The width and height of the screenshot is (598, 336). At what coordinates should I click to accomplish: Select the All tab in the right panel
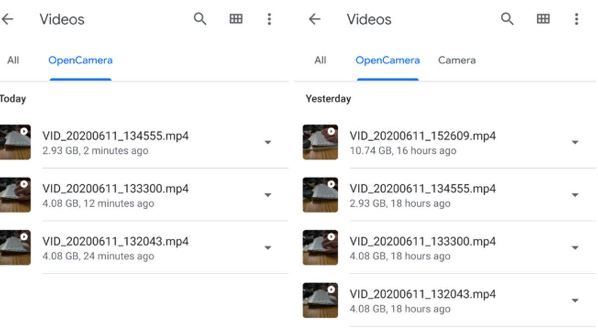coord(320,60)
